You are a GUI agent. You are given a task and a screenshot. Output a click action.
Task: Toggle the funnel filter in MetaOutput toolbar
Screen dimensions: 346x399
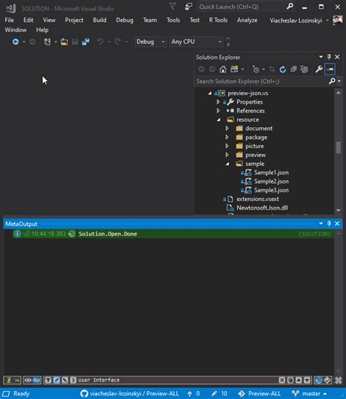point(47,380)
